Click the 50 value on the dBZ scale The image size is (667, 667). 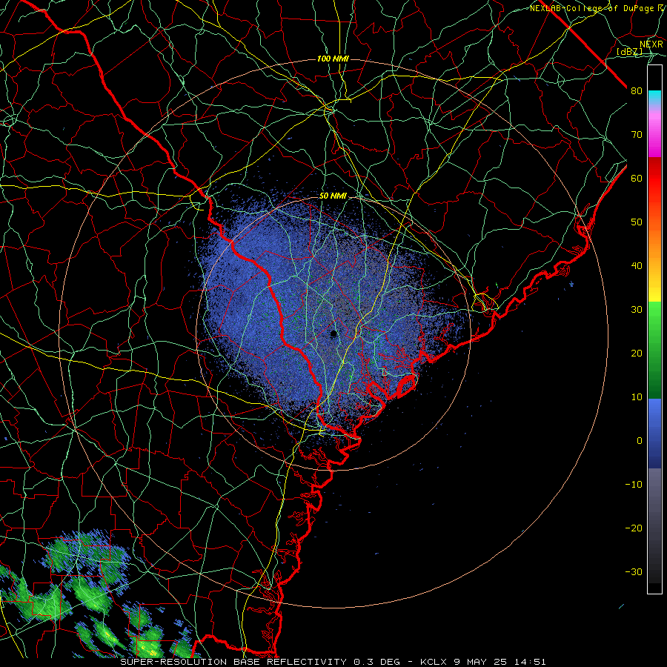(x=637, y=222)
